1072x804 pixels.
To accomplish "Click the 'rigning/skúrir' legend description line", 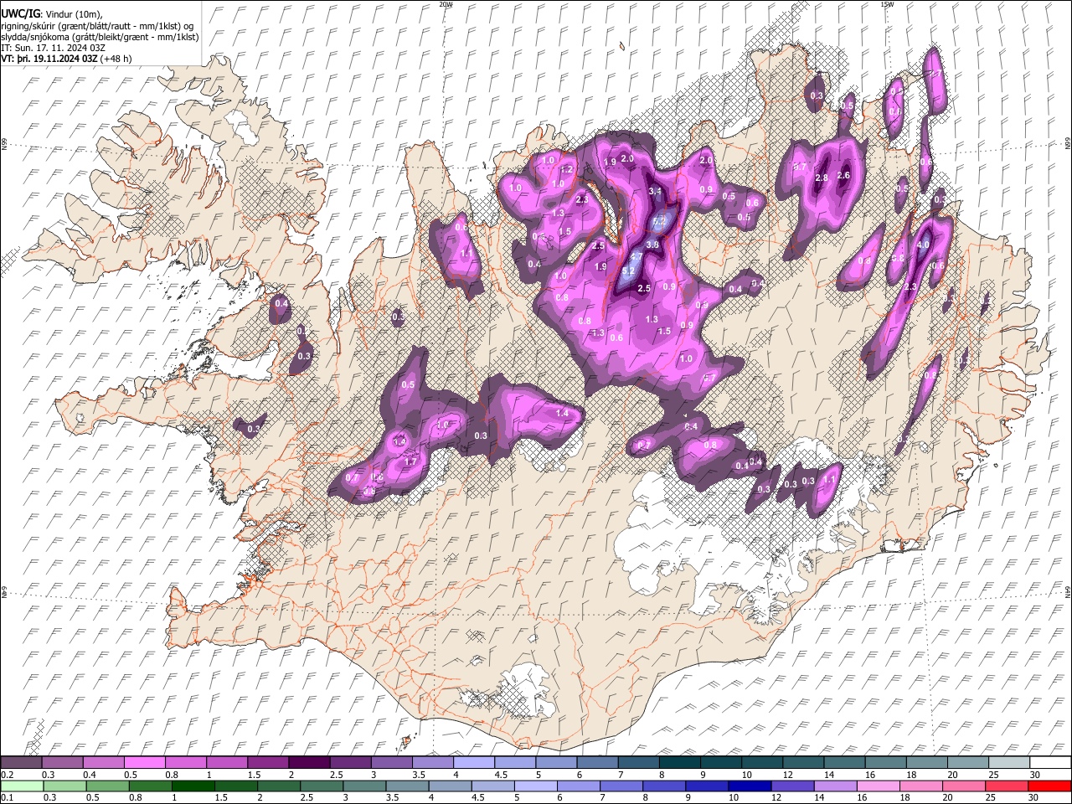I will pyautogui.click(x=97, y=26).
